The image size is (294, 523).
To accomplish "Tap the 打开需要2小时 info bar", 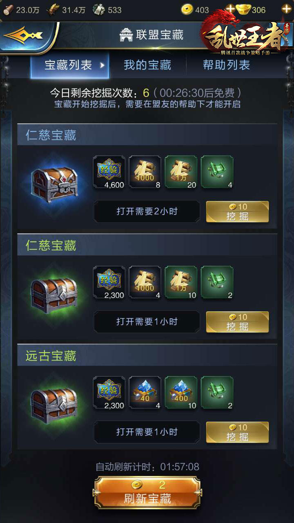I will [x=147, y=212].
